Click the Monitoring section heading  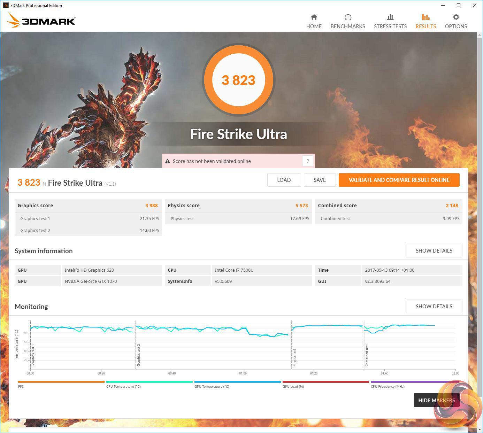(x=31, y=307)
